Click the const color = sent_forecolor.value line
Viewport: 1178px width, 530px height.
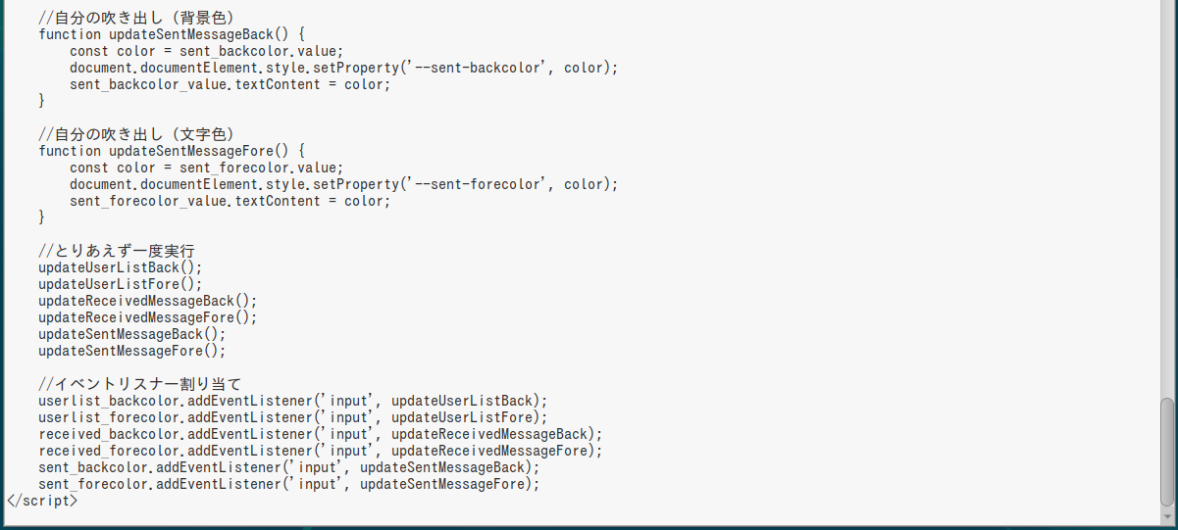(207, 168)
